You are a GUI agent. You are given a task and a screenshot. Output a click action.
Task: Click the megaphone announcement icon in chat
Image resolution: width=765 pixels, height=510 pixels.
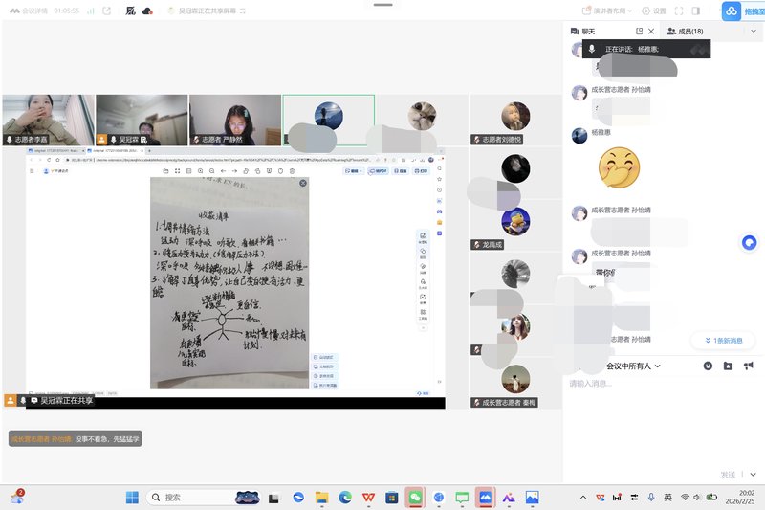point(748,366)
